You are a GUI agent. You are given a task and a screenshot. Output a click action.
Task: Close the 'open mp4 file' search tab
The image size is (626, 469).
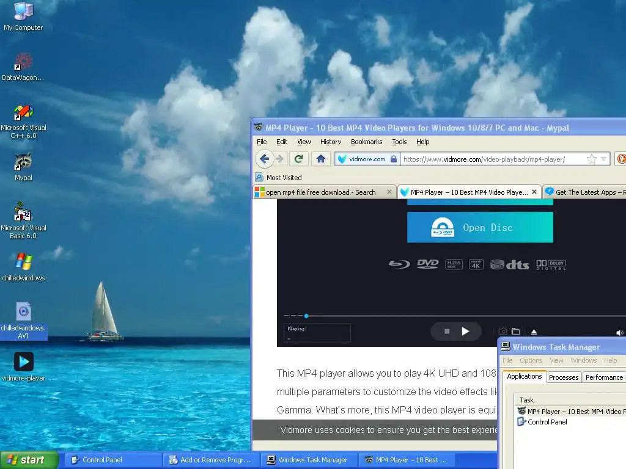pyautogui.click(x=389, y=192)
